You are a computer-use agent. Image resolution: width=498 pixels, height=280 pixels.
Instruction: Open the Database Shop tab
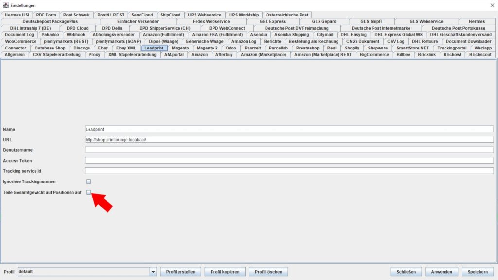(50, 48)
